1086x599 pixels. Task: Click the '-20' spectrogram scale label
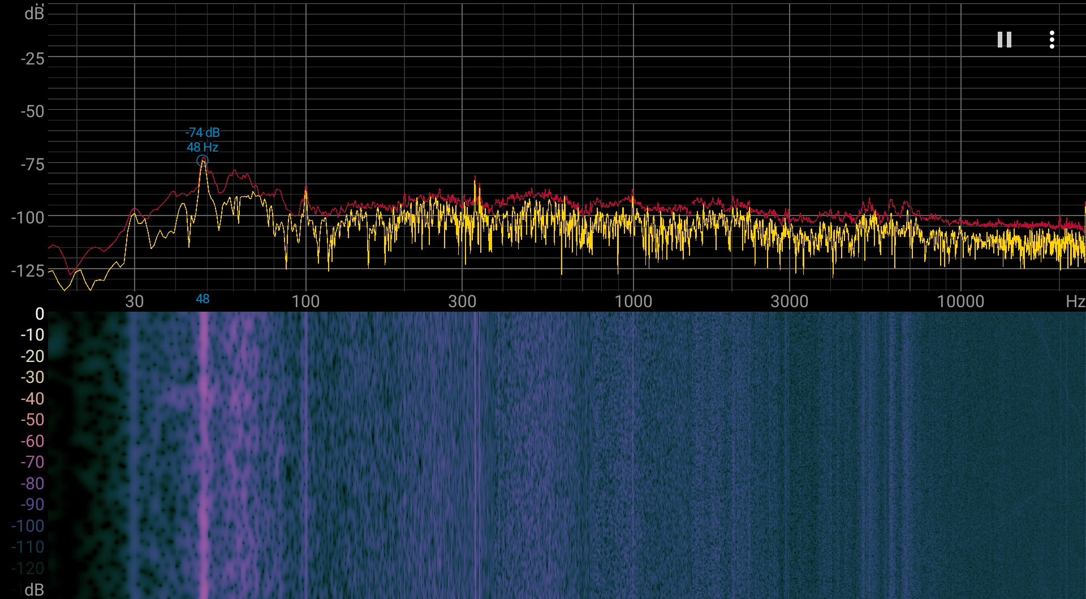[x=32, y=356]
